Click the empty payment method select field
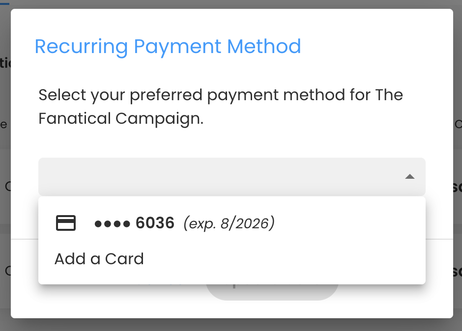Image resolution: width=462 pixels, height=331 pixels. tap(232, 177)
